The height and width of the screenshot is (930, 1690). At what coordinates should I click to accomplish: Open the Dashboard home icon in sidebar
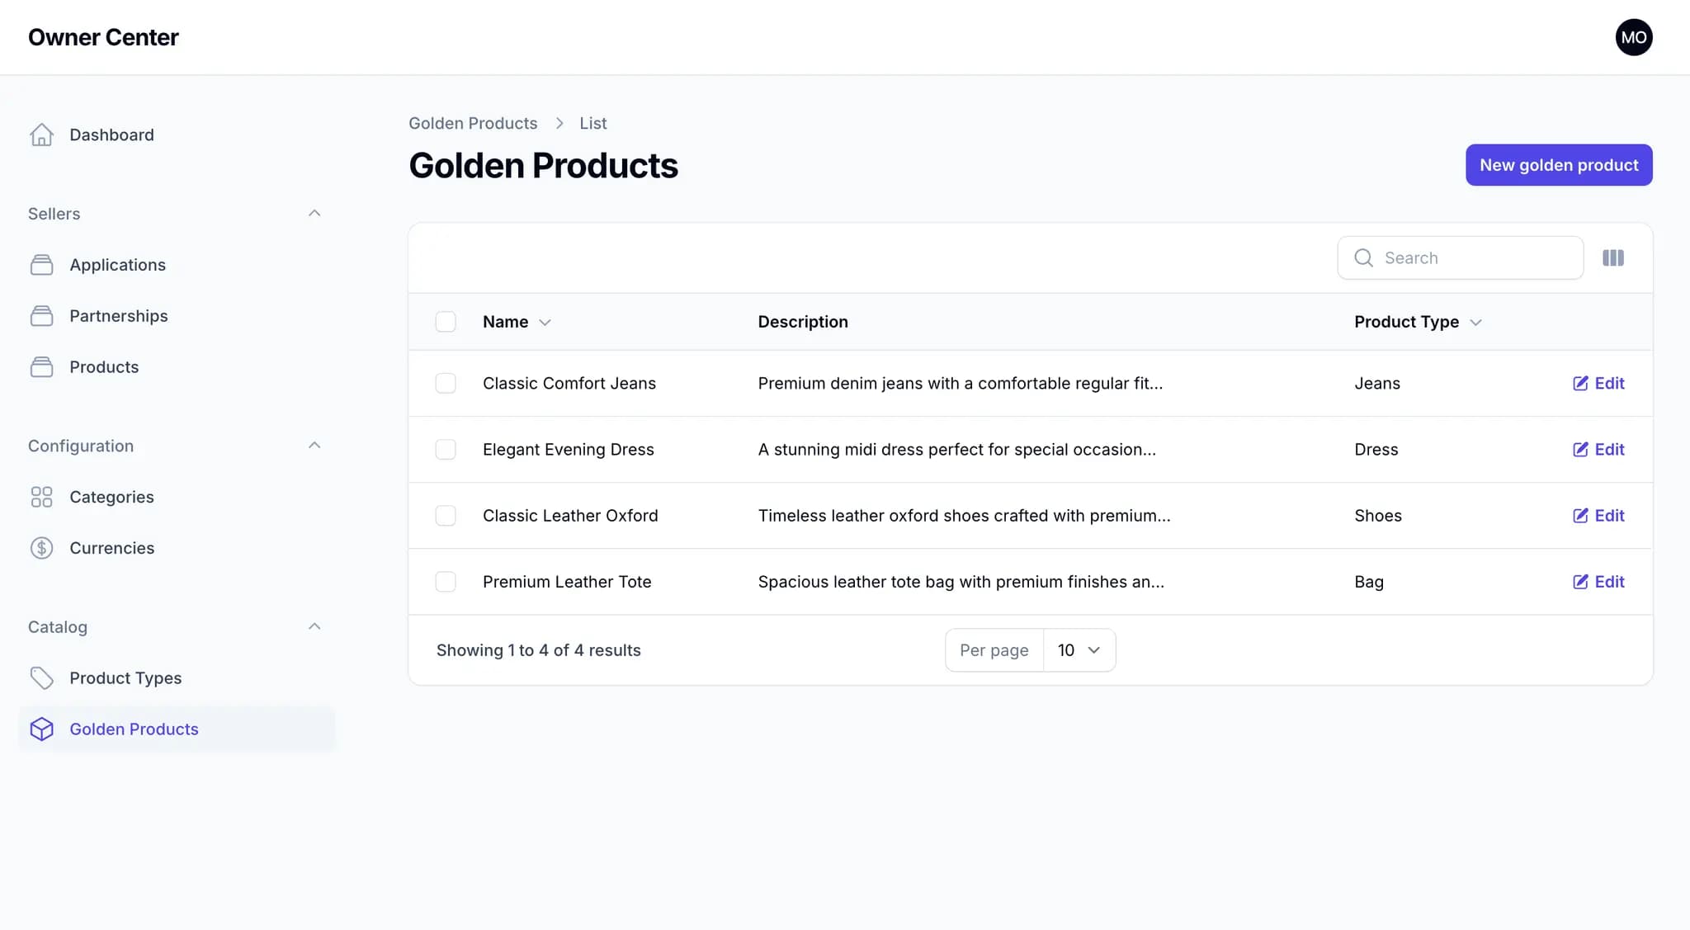pos(42,134)
